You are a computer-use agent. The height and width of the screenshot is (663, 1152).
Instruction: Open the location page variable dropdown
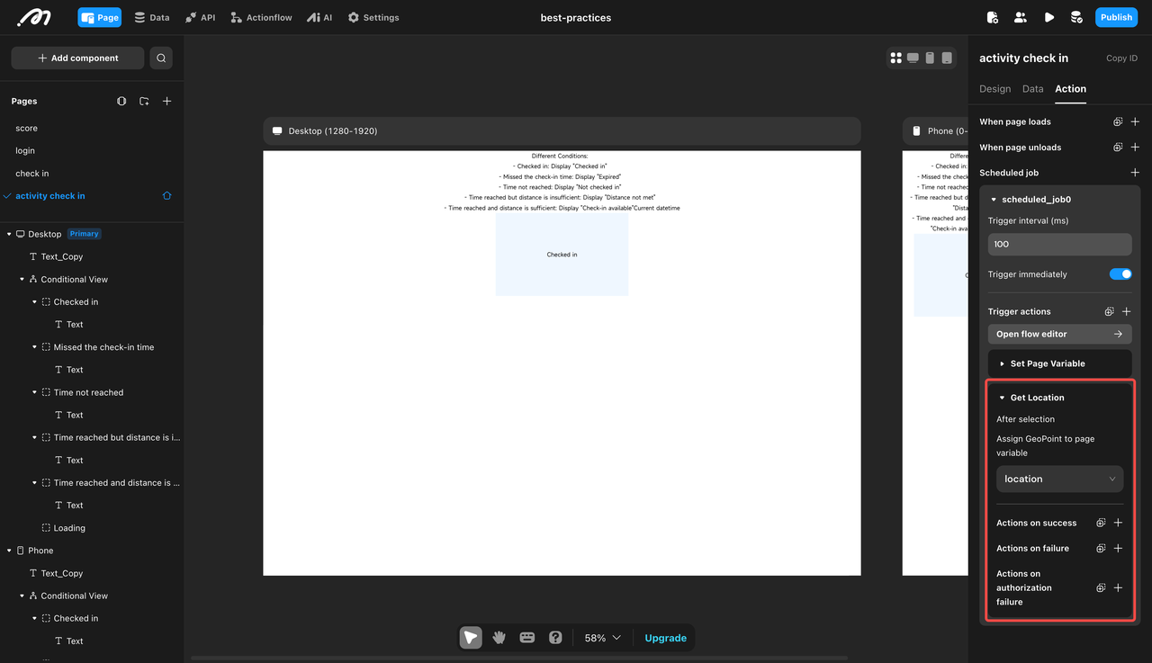click(x=1059, y=479)
